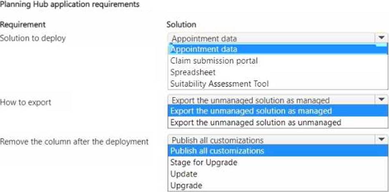389x192 pixels.
Task: Select highlighted Publish all customizations list option
Action: coord(217,150)
